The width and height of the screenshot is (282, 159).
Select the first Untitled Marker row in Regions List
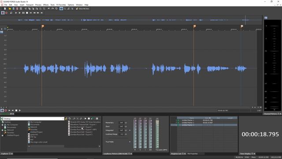[204, 120]
